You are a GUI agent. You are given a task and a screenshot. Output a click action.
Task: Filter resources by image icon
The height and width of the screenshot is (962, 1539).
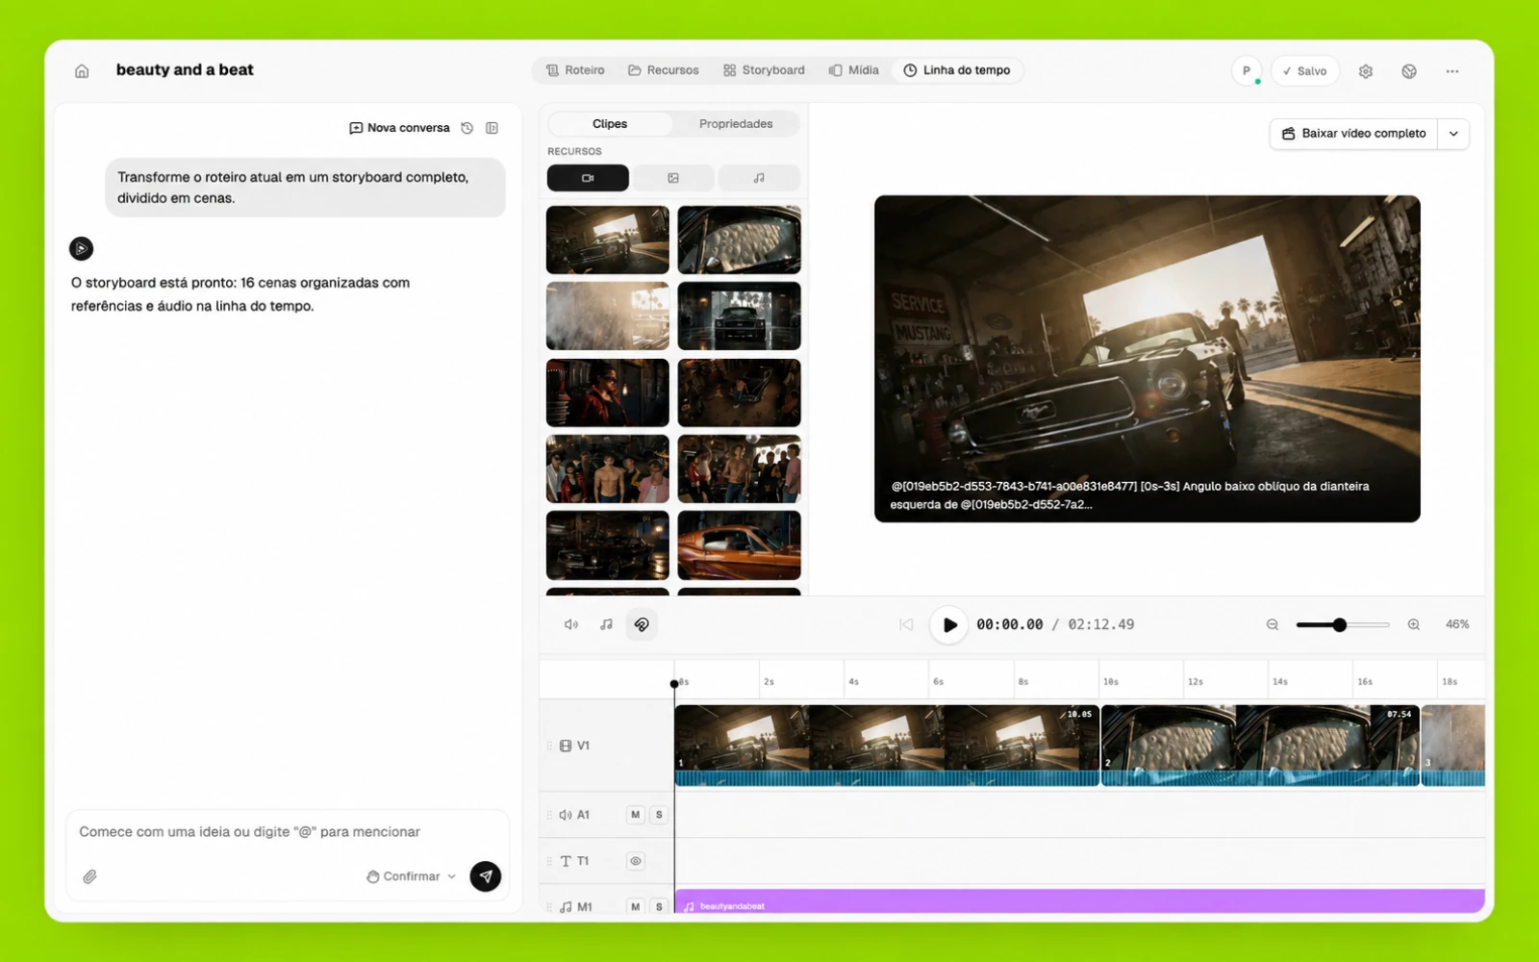(x=673, y=178)
